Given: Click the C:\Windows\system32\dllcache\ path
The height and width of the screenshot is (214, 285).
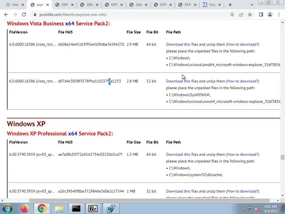Looking at the screenshot, I should [196, 175].
